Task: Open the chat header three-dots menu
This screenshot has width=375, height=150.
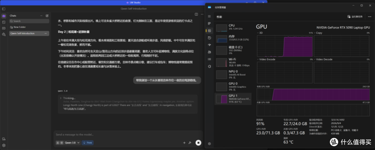Action: tap(202, 14)
